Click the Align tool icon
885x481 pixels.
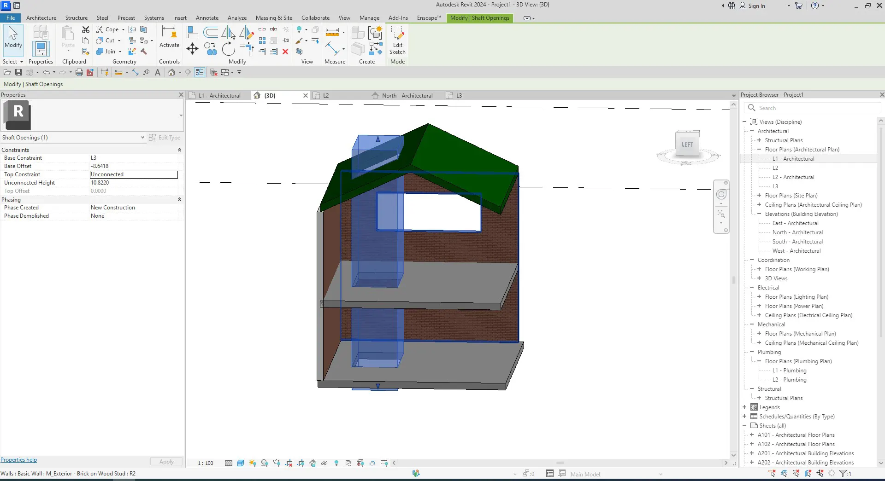(192, 32)
